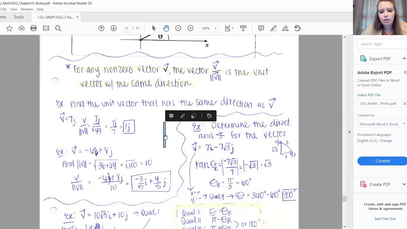Click the stamp tool toolbar icon
This screenshot has height=229, width=407.
coord(298,28)
